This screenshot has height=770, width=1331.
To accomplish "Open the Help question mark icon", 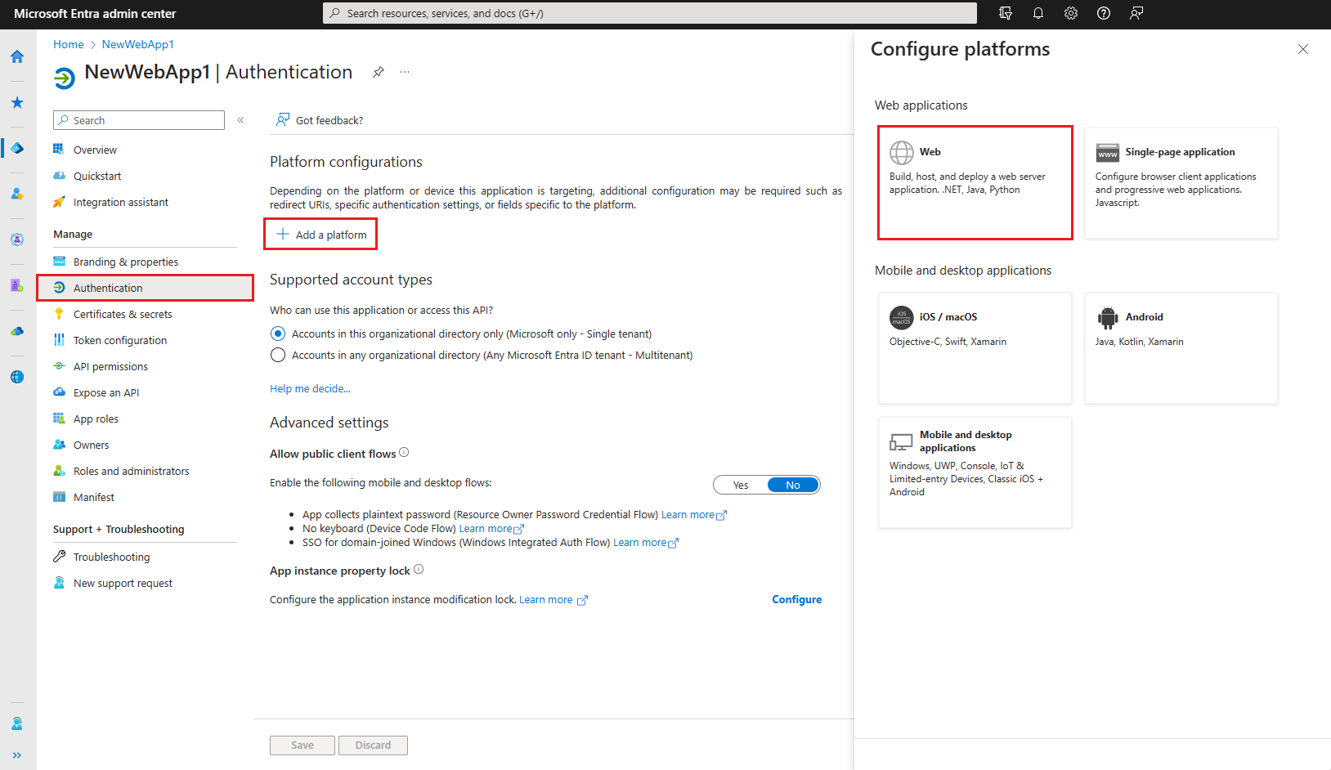I will 1104,13.
